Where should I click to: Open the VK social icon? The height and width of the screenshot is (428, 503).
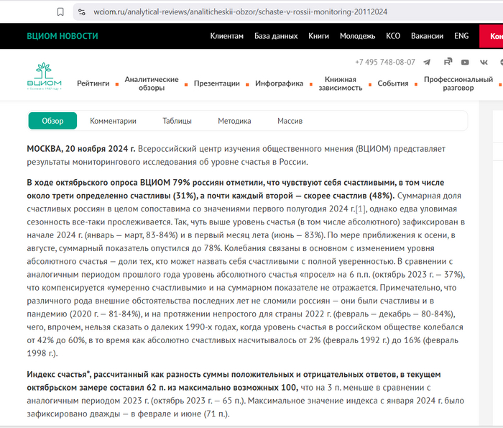pyautogui.click(x=484, y=63)
